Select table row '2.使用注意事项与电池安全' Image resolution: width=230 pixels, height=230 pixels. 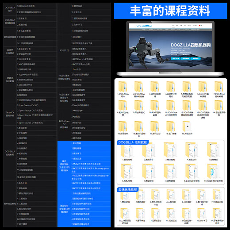tap(36, 12)
